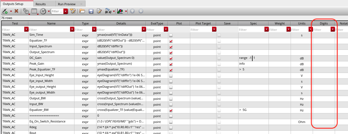This screenshot has width=348, height=134.
Task: Click the Spec column header
Action: [253, 23]
